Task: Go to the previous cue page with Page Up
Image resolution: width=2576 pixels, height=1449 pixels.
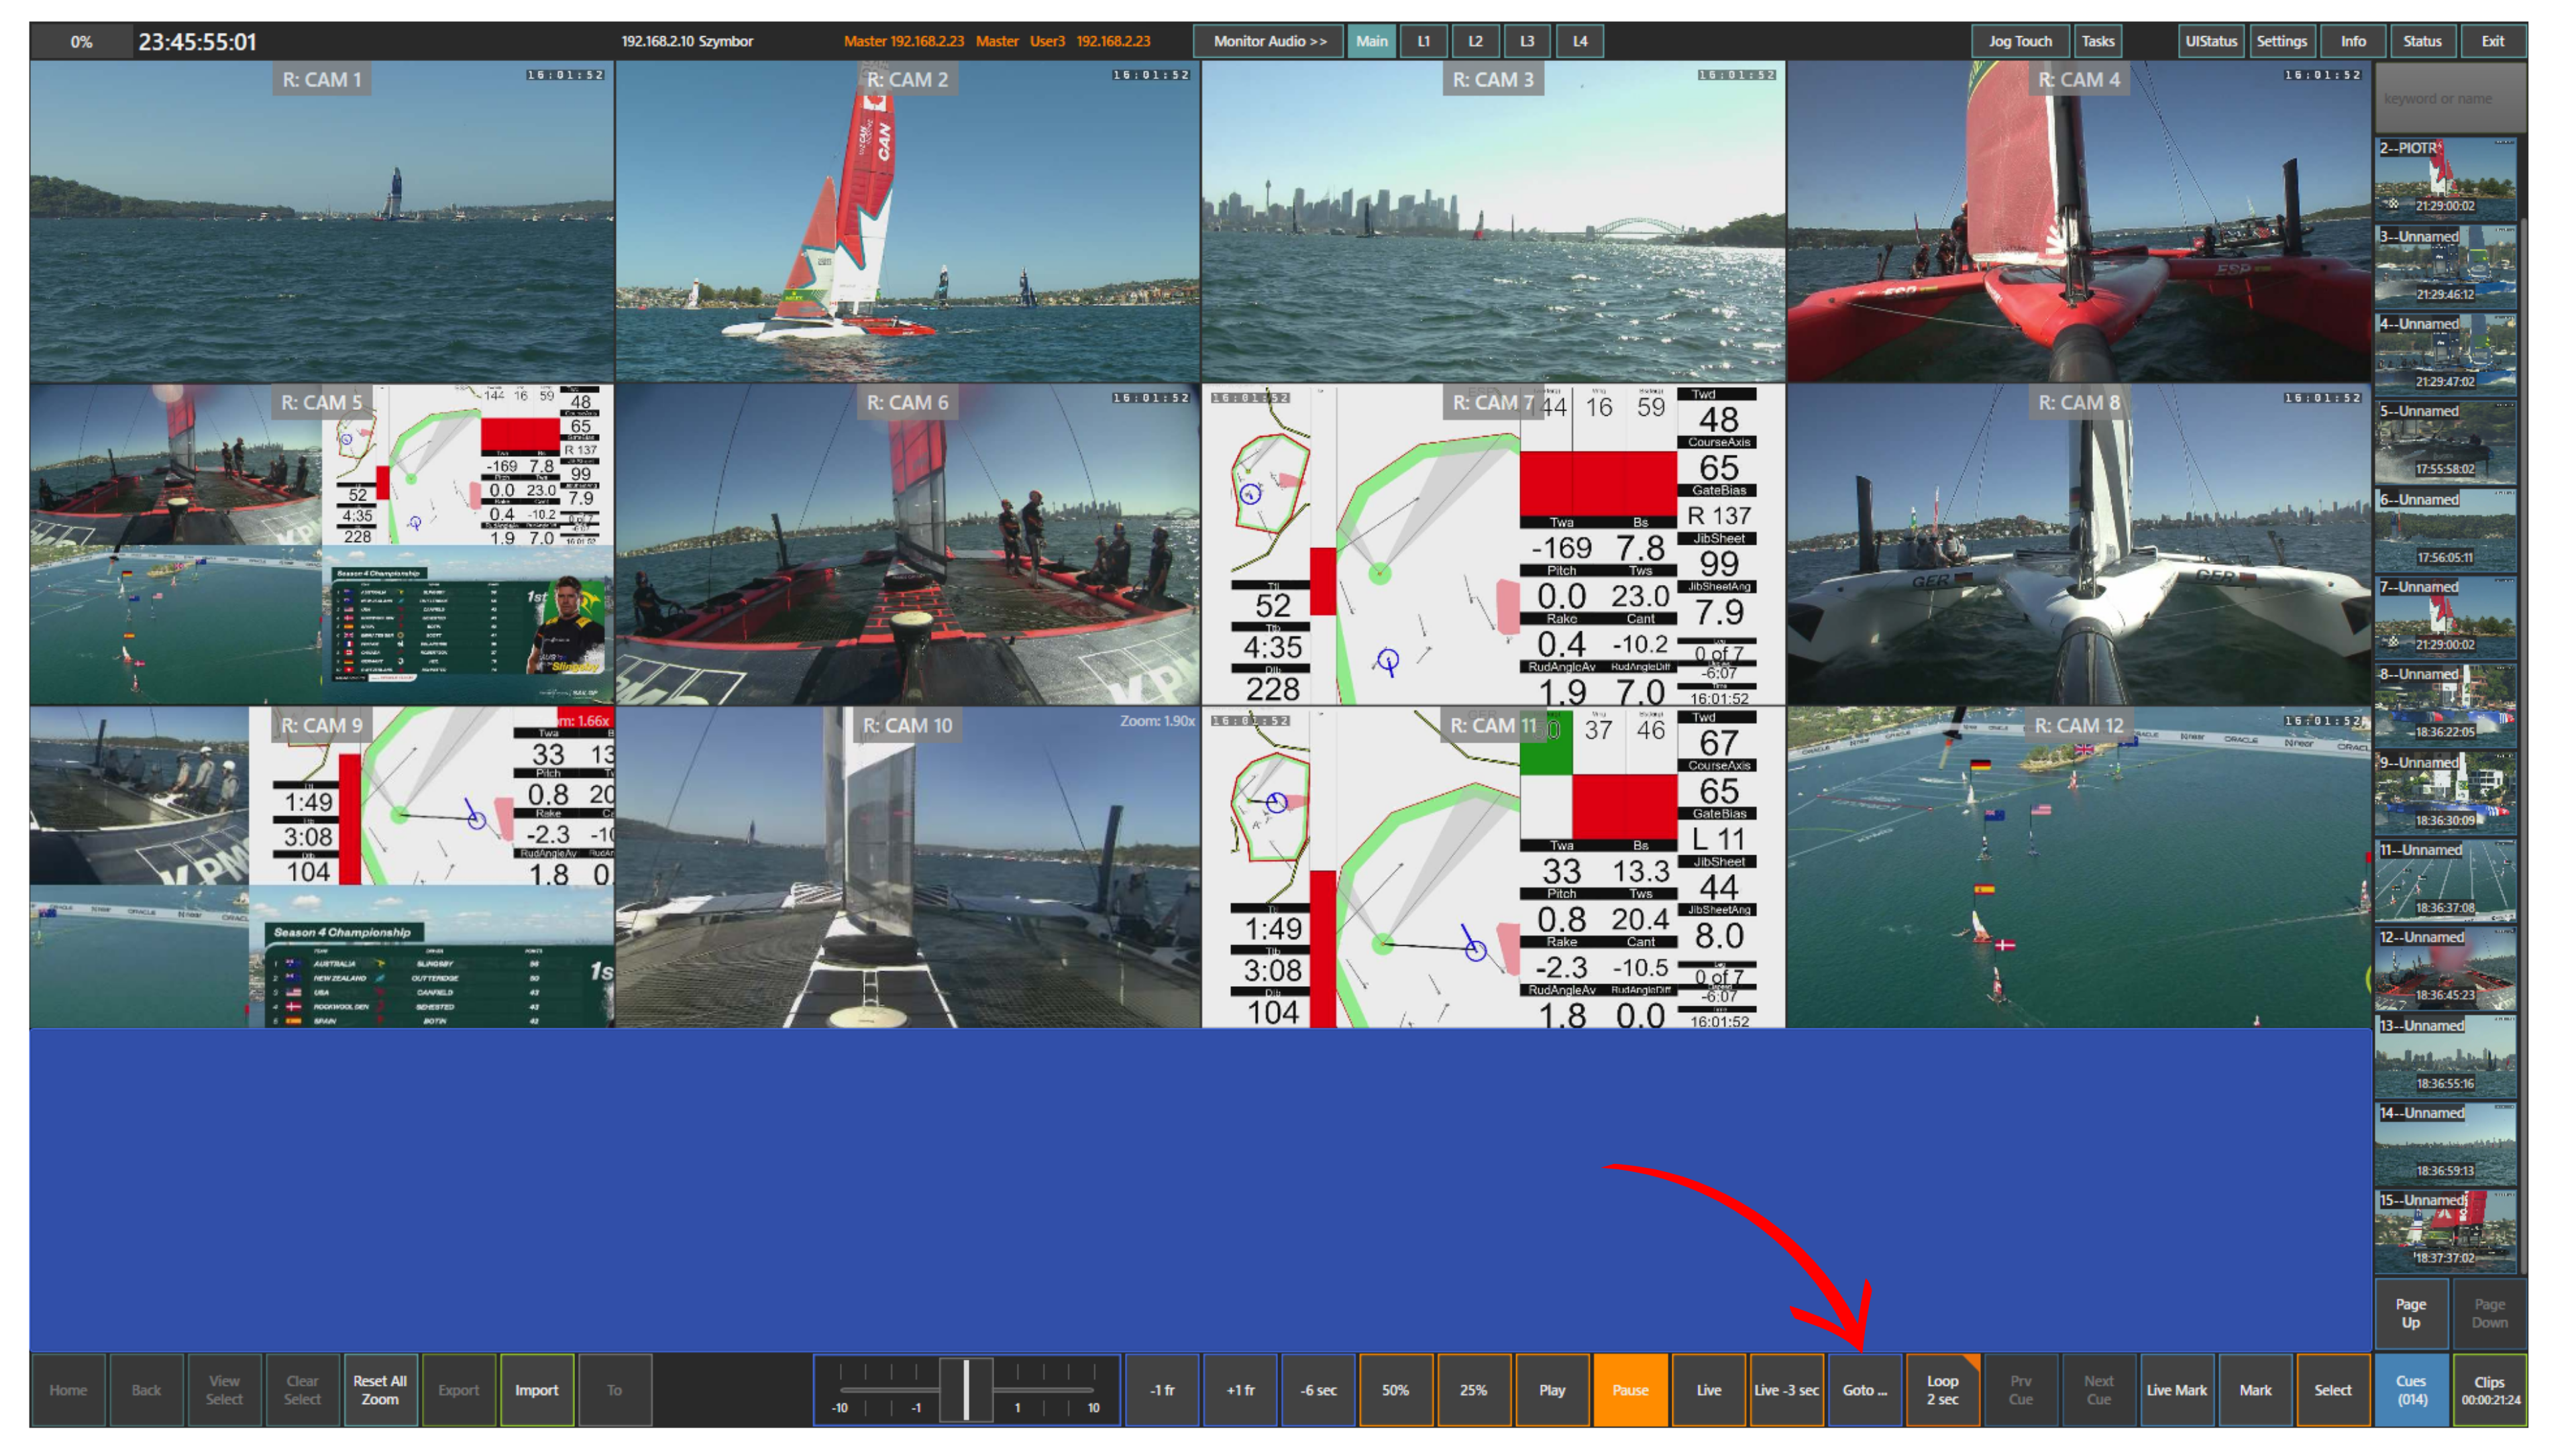Action: coord(2410,1312)
